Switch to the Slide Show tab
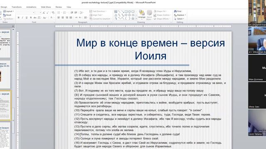266x149 pixels. 46,7
